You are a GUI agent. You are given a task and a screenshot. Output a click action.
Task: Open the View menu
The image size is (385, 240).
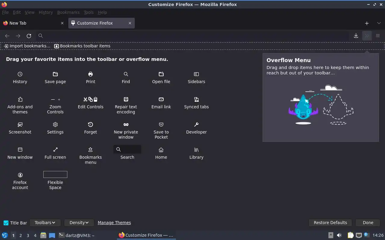coord(29,12)
